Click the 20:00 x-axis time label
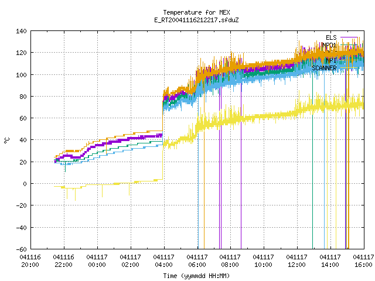 (x=30, y=265)
